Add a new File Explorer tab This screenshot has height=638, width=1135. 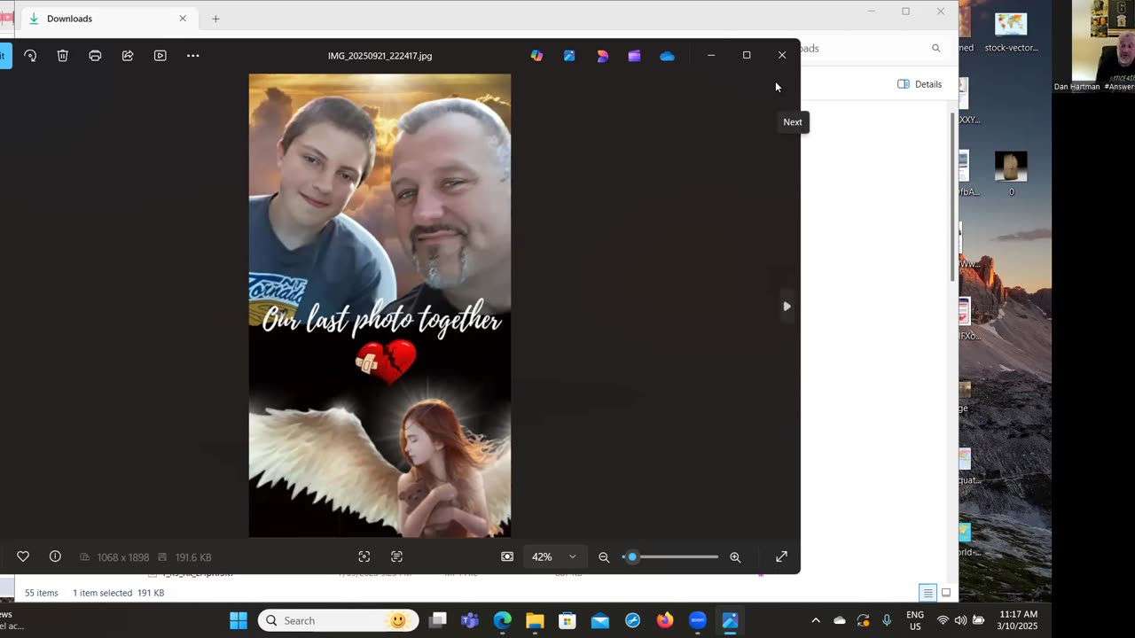[x=215, y=19]
